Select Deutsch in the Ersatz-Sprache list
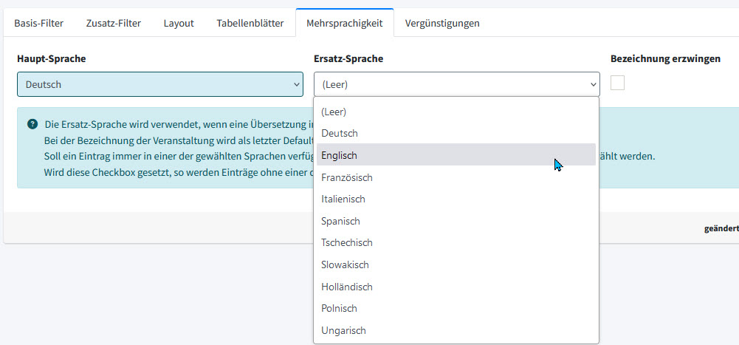This screenshot has height=345, width=739. point(456,134)
